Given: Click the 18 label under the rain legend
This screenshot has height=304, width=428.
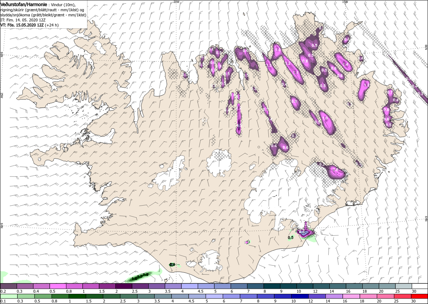Looking at the screenshot, I should pyautogui.click(x=362, y=301).
